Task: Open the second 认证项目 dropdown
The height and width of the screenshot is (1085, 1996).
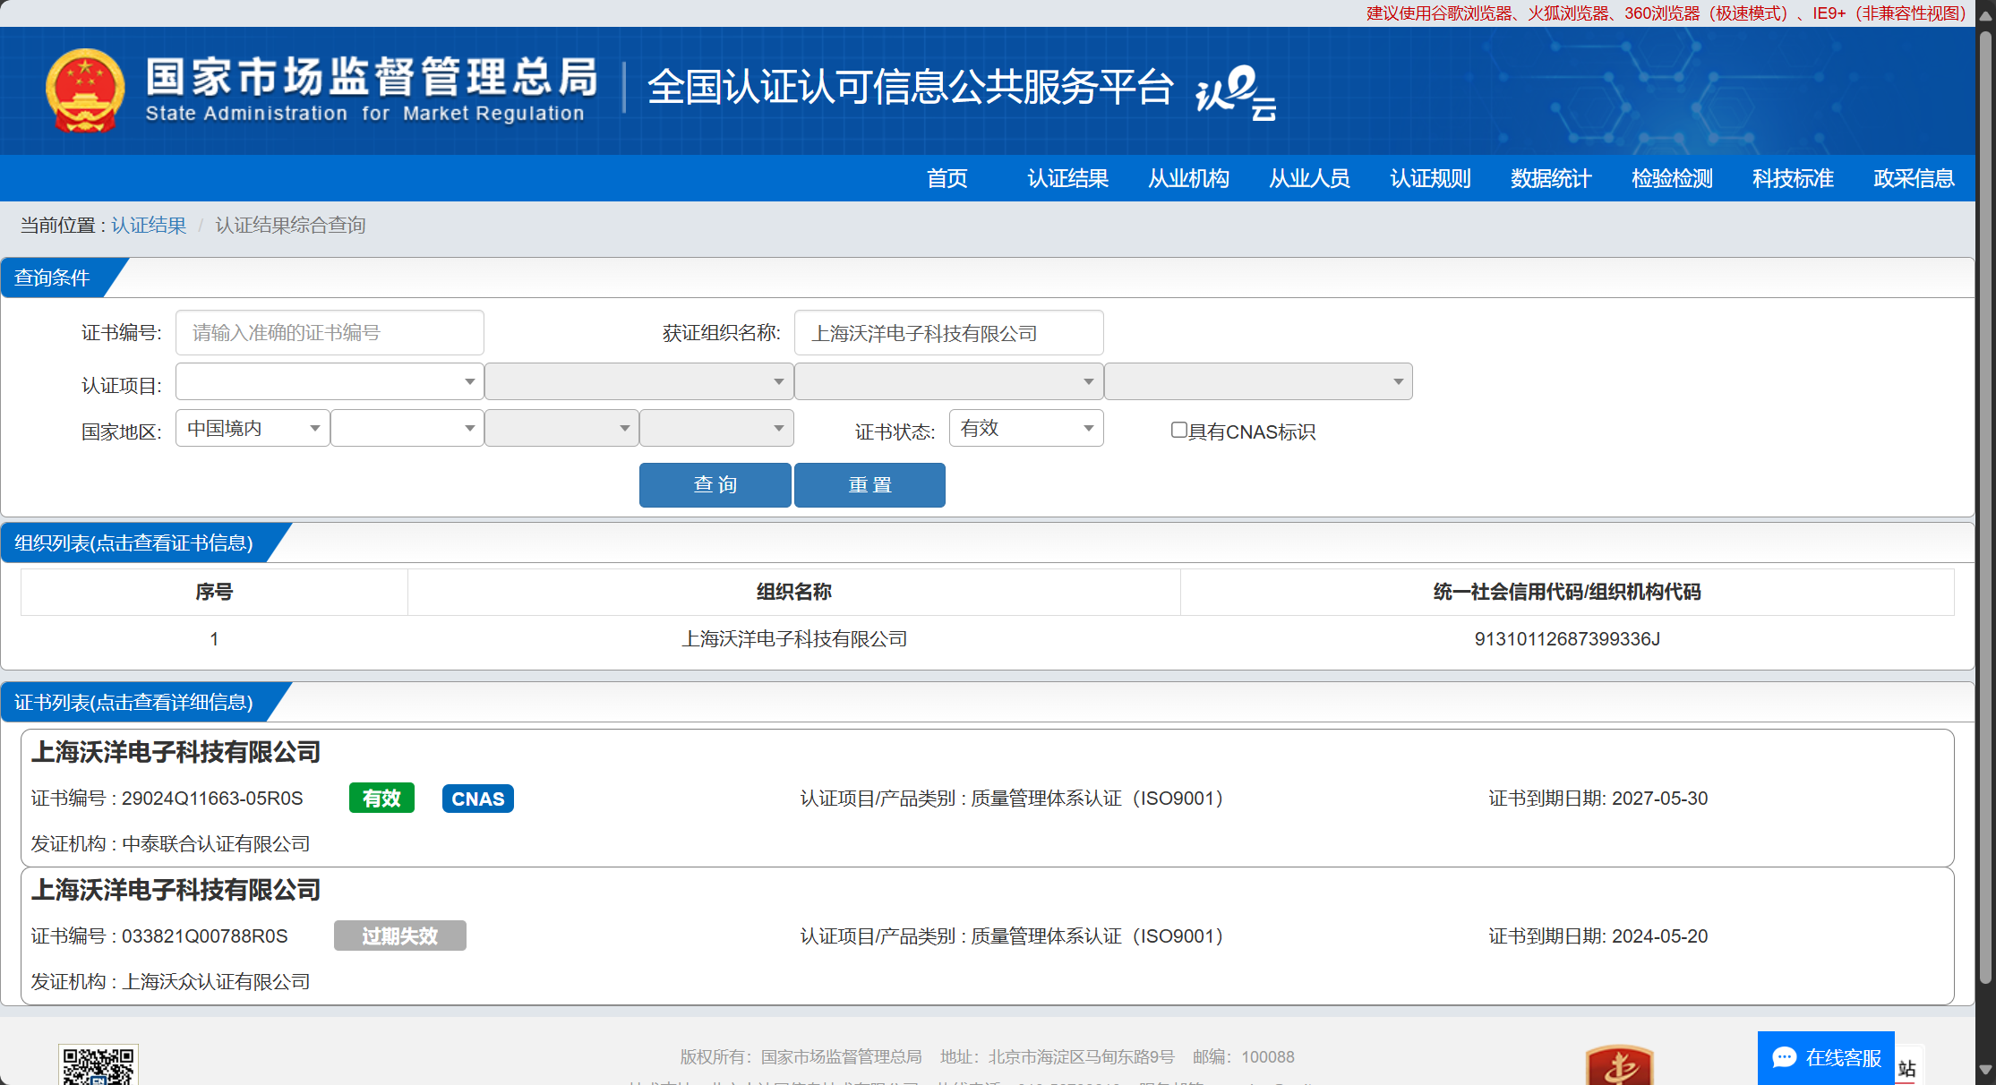Action: coord(639,381)
